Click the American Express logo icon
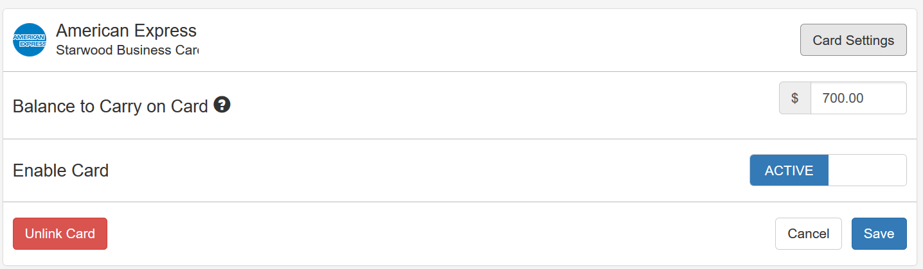Screen dimensions: 923x269 [30, 40]
